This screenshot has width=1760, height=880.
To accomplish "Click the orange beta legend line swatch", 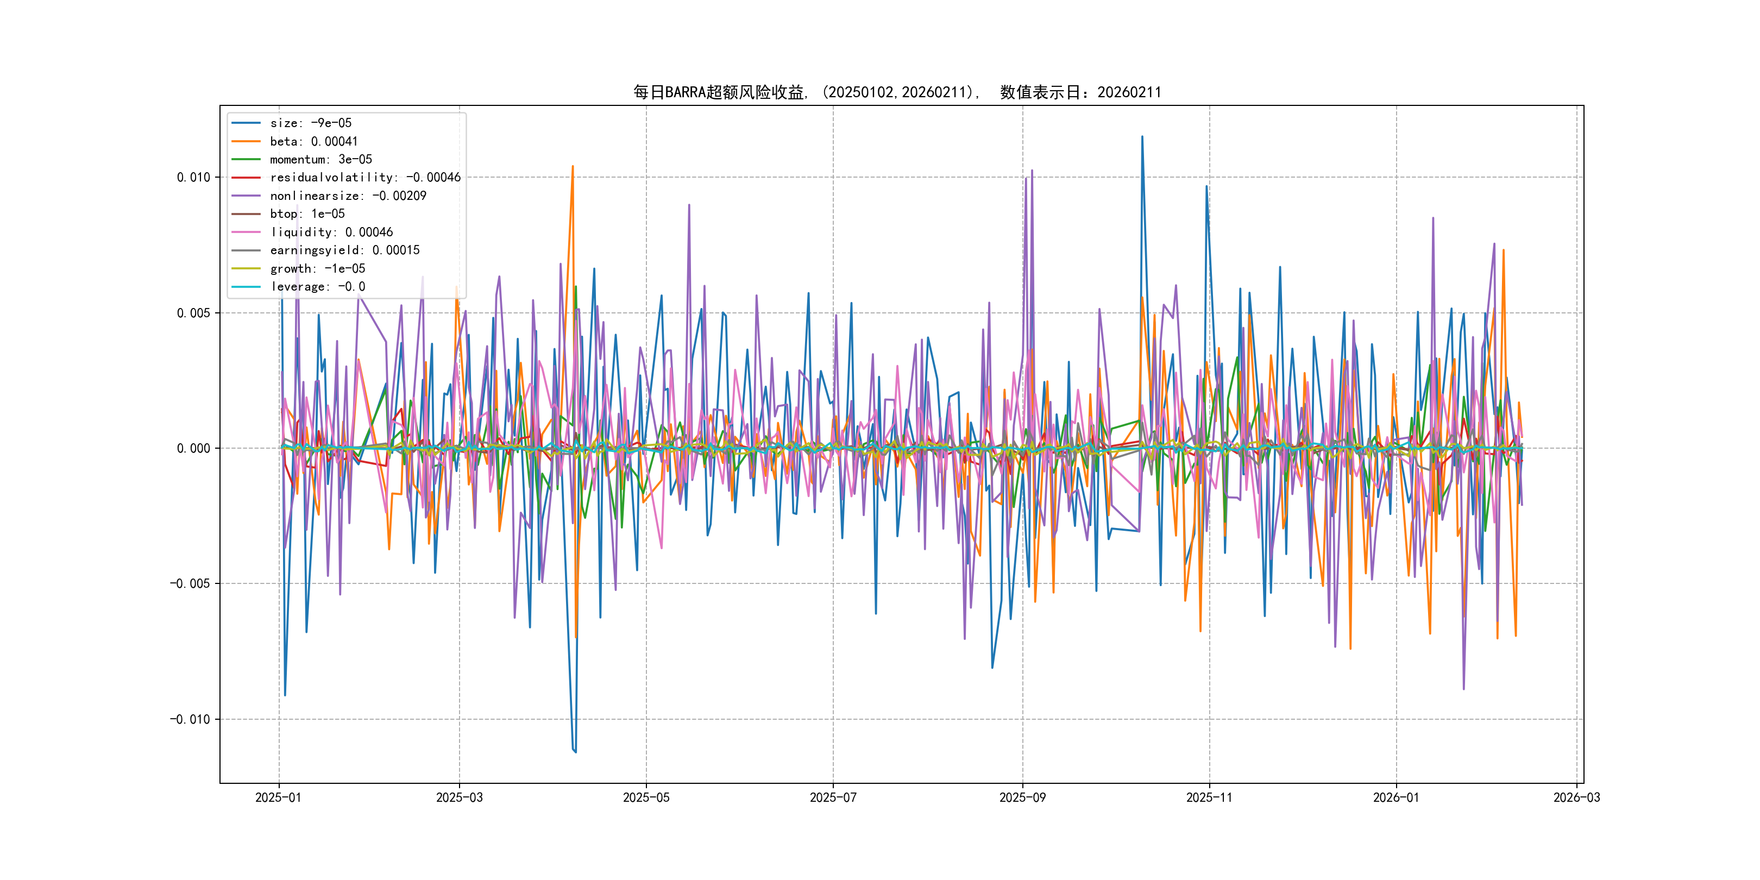I will pyautogui.click(x=246, y=141).
